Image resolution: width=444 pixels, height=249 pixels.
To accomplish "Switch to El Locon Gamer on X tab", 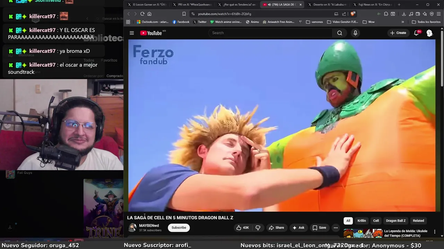I will click(147, 4).
